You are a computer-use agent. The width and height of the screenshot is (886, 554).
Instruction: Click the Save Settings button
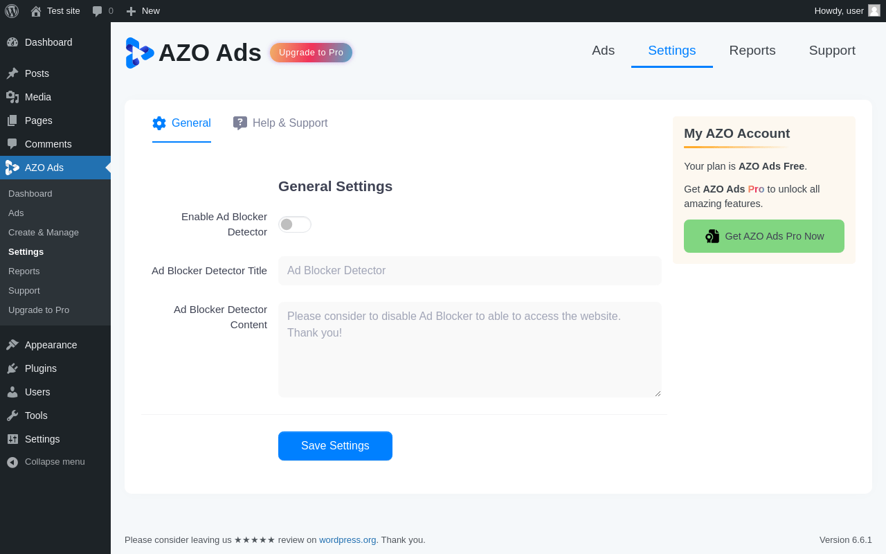pyautogui.click(x=335, y=446)
